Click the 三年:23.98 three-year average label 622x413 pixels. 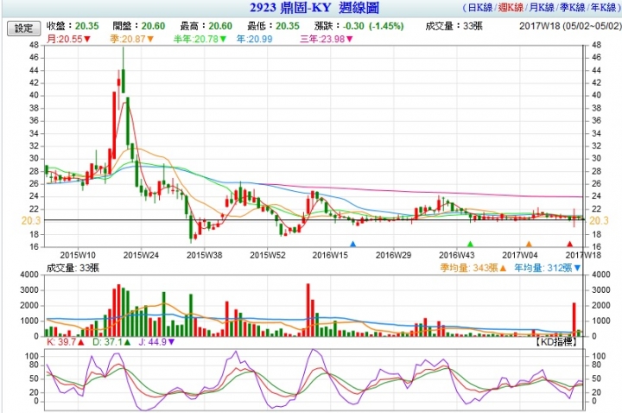click(327, 39)
